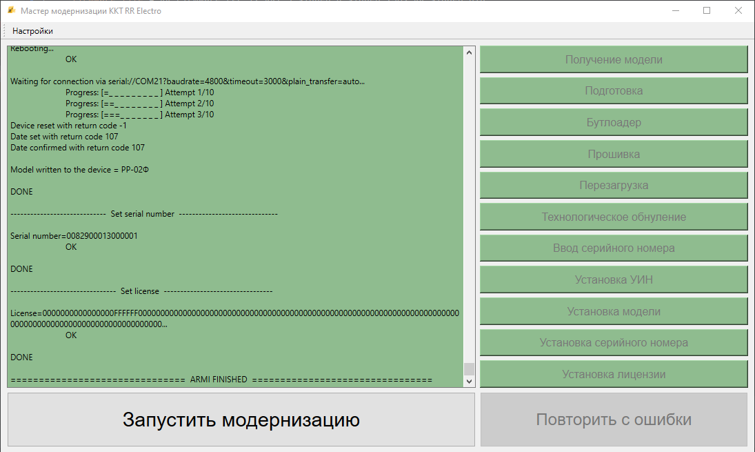Select the Ввод серийного номера button

(614, 248)
